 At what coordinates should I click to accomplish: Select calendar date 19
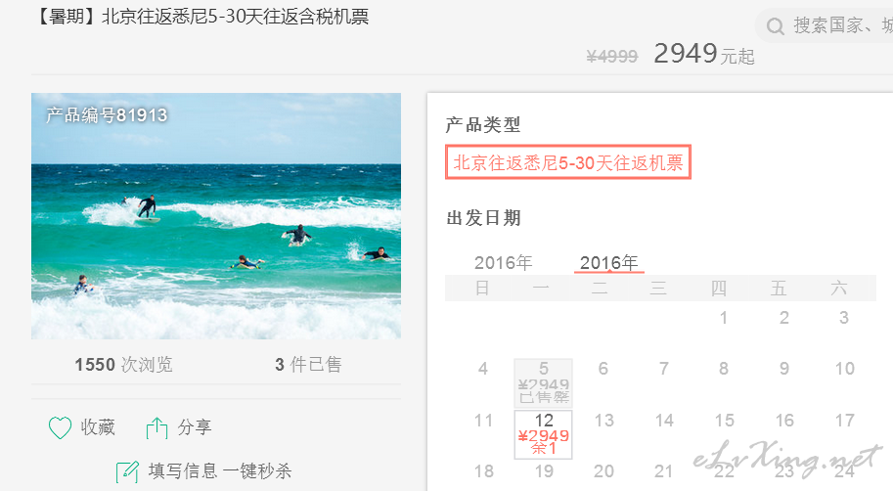(x=543, y=471)
